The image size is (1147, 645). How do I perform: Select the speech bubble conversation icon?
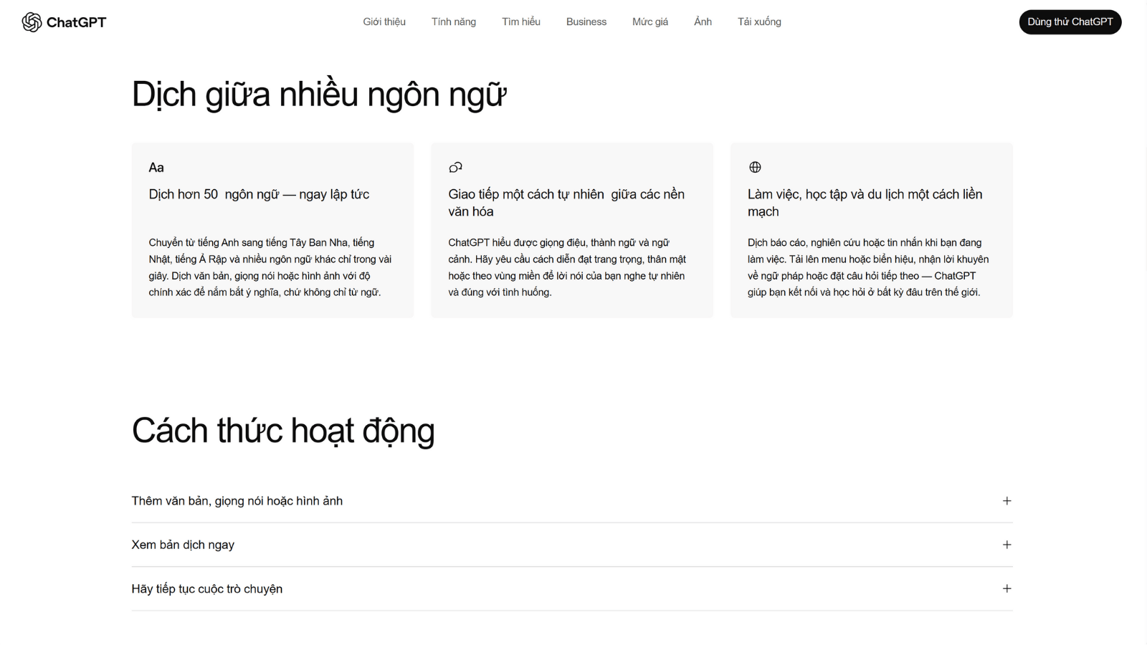point(454,166)
